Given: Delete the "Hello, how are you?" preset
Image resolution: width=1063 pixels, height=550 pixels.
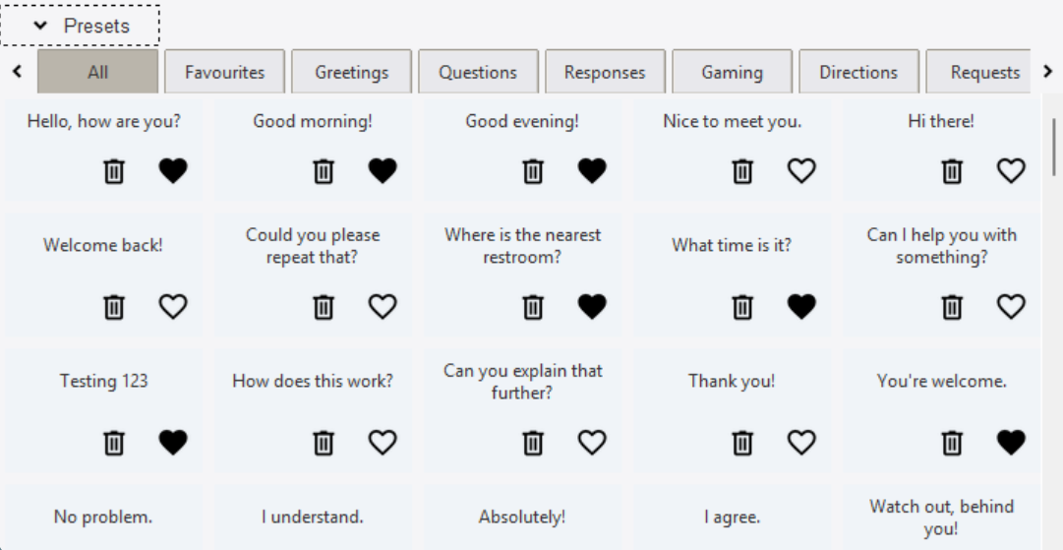Looking at the screenshot, I should coord(114,171).
